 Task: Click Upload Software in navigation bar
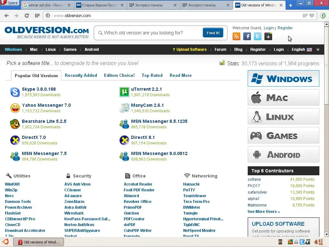pyautogui.click(x=190, y=50)
